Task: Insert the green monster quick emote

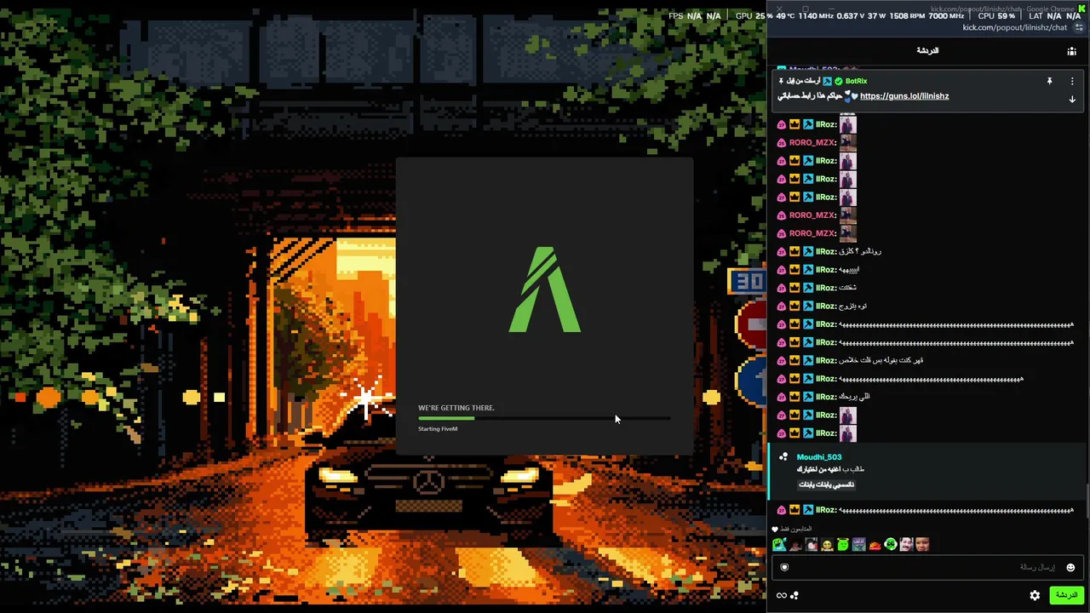Action: coord(779,545)
